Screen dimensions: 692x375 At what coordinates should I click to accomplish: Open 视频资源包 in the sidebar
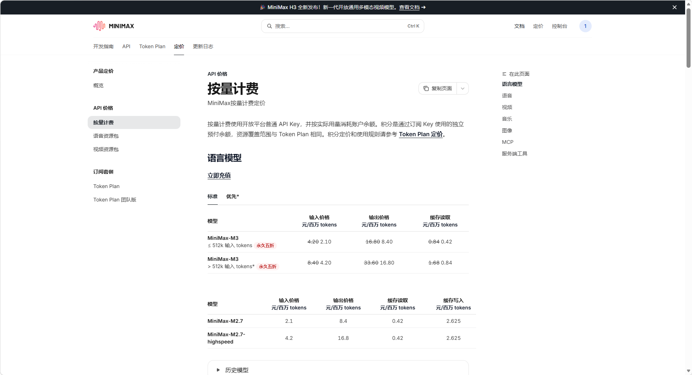106,149
